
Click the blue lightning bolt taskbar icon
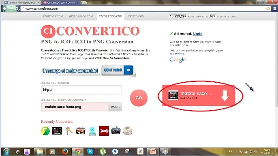point(115,152)
